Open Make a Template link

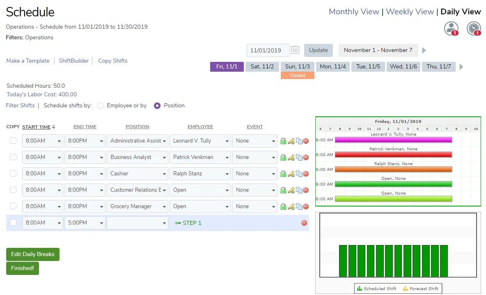click(28, 61)
